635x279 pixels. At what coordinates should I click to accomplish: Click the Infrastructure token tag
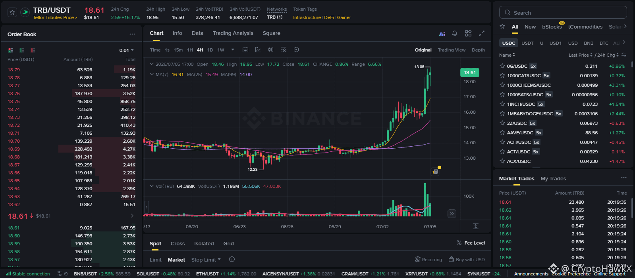coord(307,17)
